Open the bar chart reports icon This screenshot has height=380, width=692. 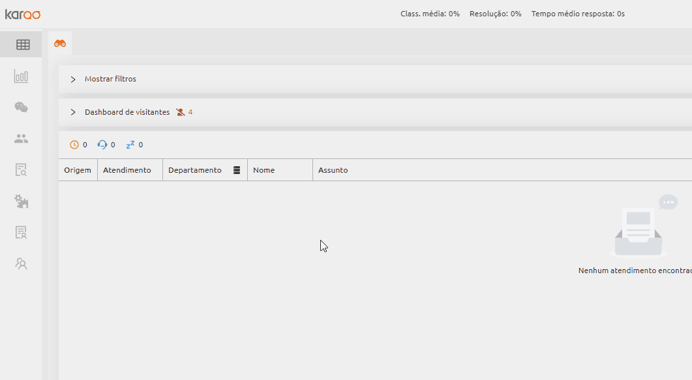coord(21,76)
